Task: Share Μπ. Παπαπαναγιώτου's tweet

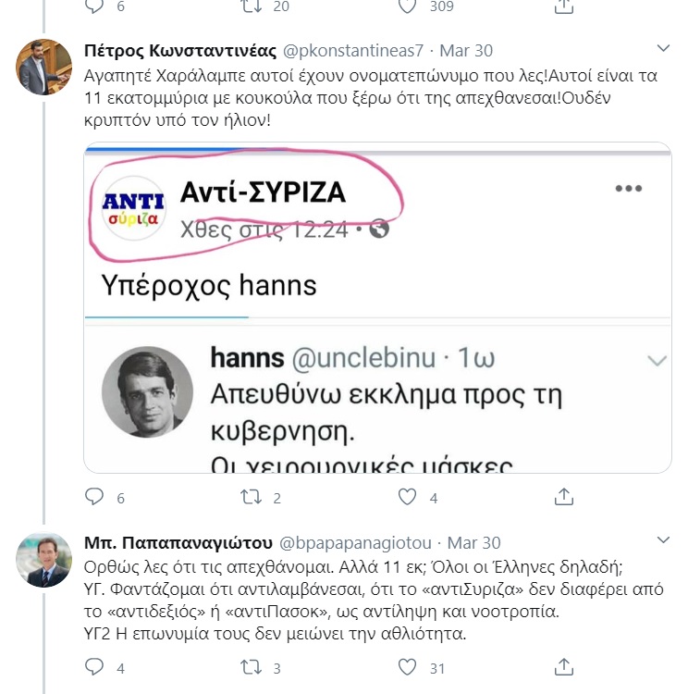Action: coord(562,667)
